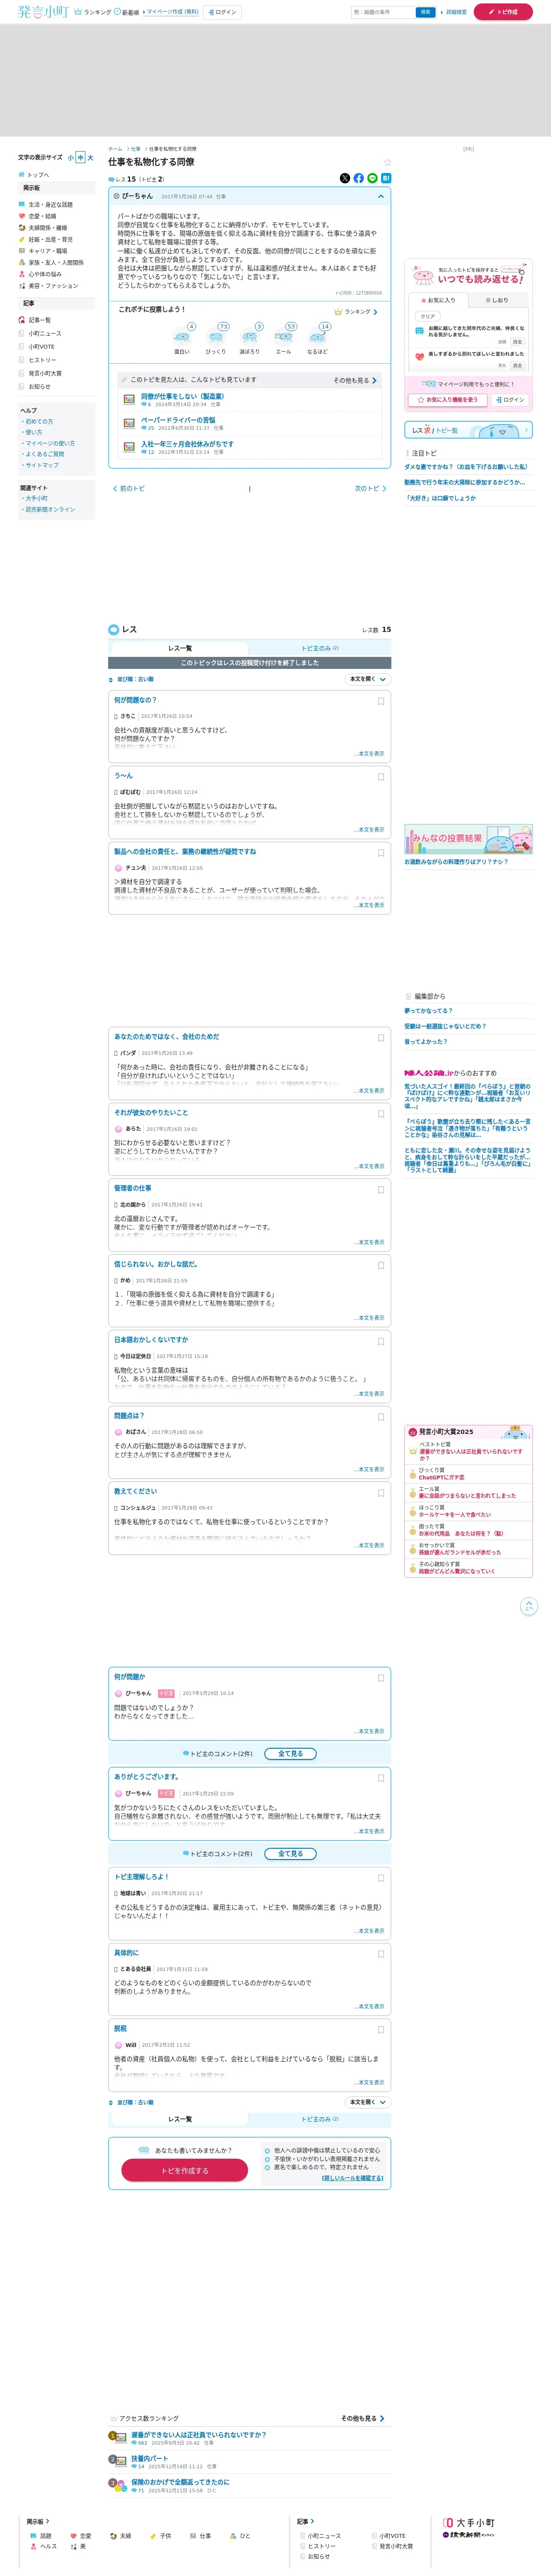551x2576 pixels.
Task: Share the topic via the X icon
Action: point(345,178)
